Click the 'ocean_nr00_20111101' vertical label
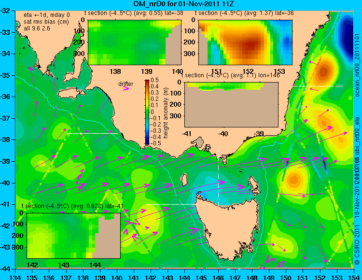 pos(357,65)
